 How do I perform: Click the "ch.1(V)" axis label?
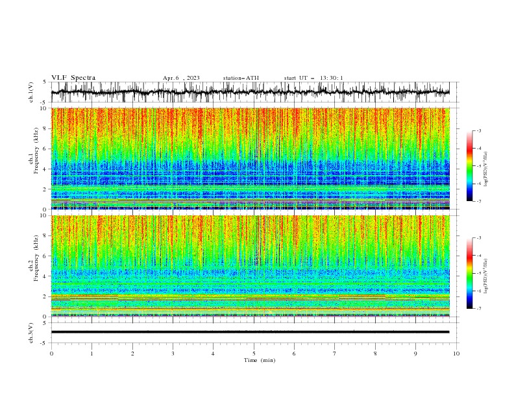pos(31,92)
